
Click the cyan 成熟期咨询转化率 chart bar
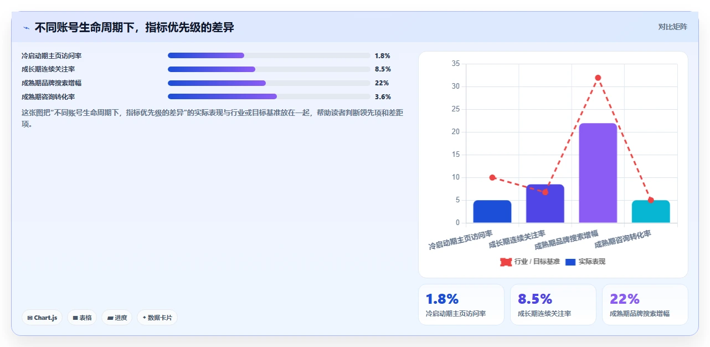click(651, 212)
